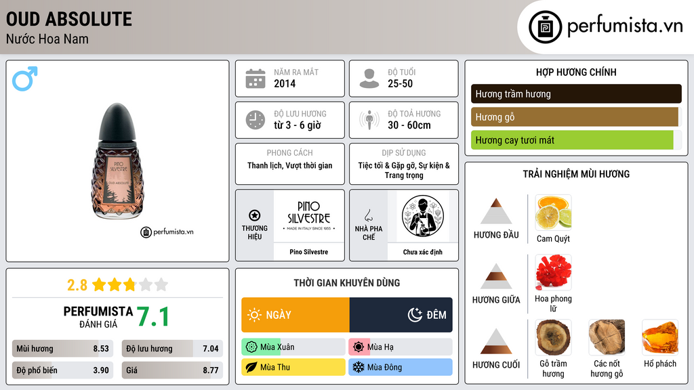Click the blue male gender symbol icon
The width and height of the screenshot is (694, 390).
point(25,79)
